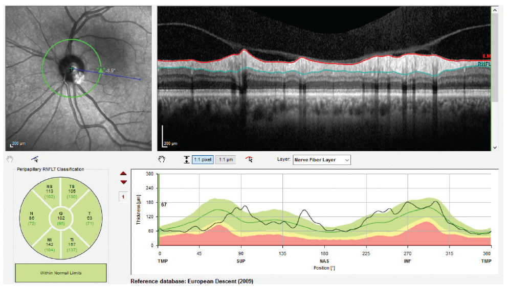The width and height of the screenshot is (508, 287).
Task: Click the scroll up arrow of OCT scan
Action: tap(495, 10)
